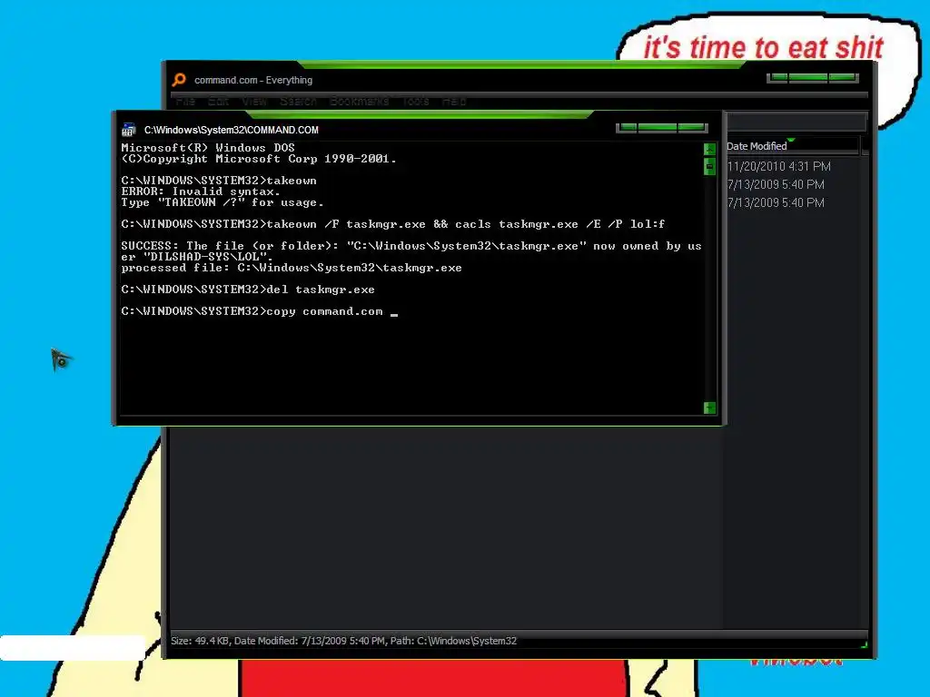
Task: Click the takeown /F taskmgr.exe command line
Action: click(x=392, y=224)
